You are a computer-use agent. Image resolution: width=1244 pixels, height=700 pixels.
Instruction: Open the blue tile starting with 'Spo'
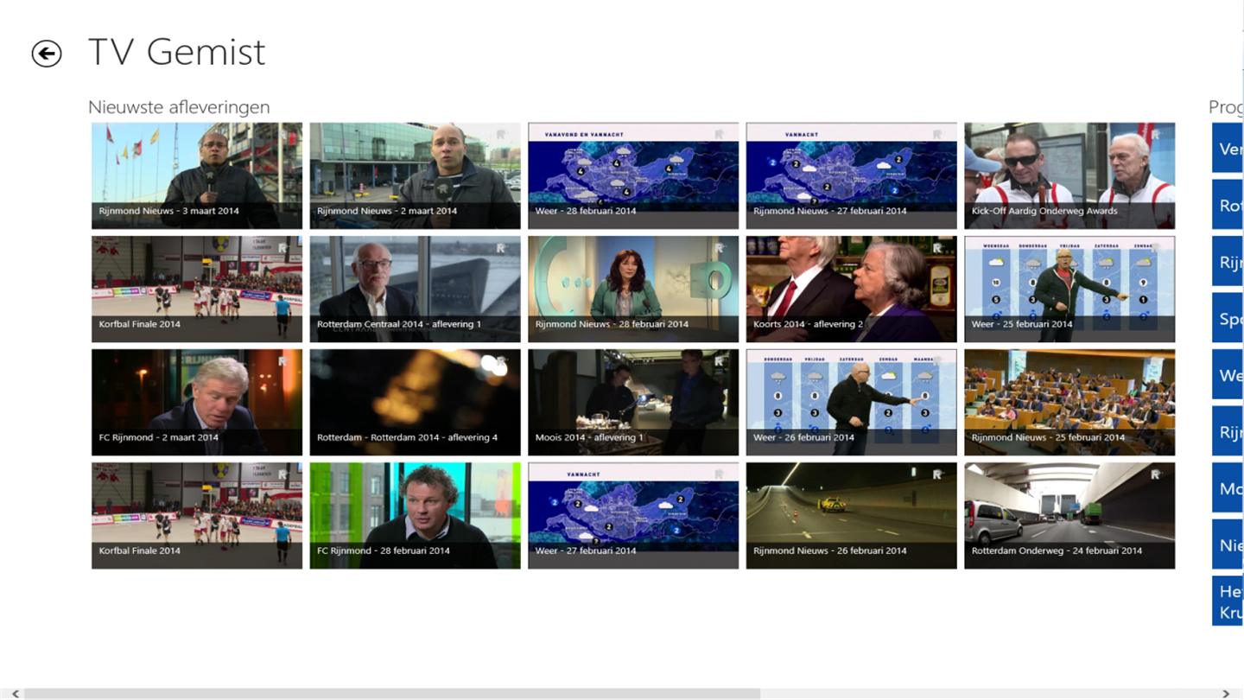(1228, 318)
